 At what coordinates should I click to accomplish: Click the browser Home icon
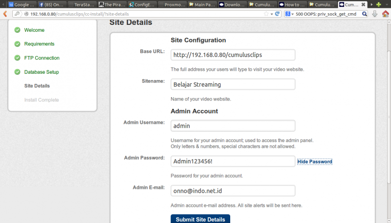pos(386,14)
